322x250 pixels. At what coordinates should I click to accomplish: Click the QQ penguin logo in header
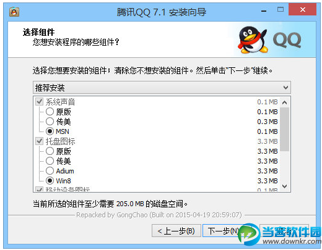point(253,40)
